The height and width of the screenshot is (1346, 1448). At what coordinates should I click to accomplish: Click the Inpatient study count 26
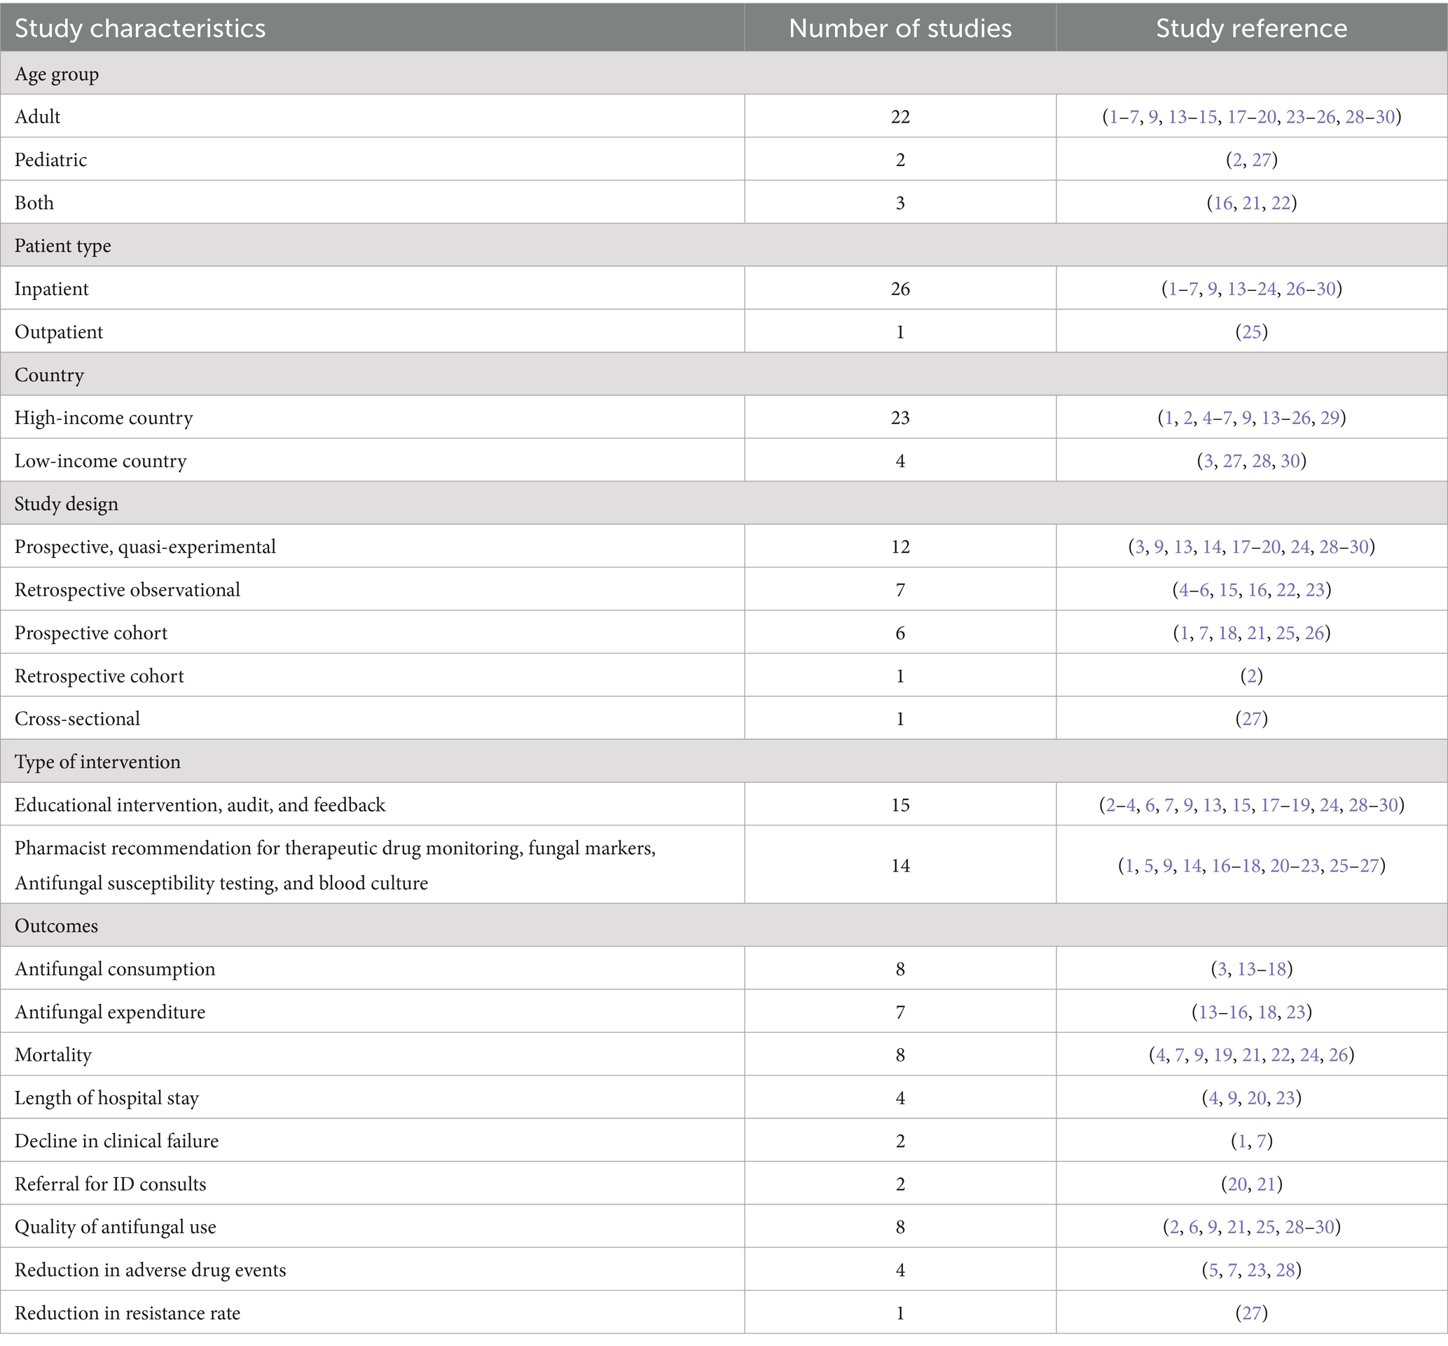click(900, 289)
